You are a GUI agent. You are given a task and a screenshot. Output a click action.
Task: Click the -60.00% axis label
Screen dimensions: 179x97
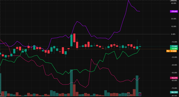pyautogui.click(x=174, y=80)
